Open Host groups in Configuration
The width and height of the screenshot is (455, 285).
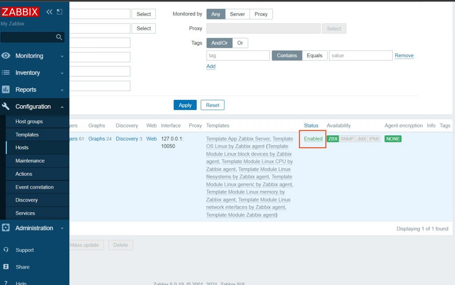click(x=29, y=122)
